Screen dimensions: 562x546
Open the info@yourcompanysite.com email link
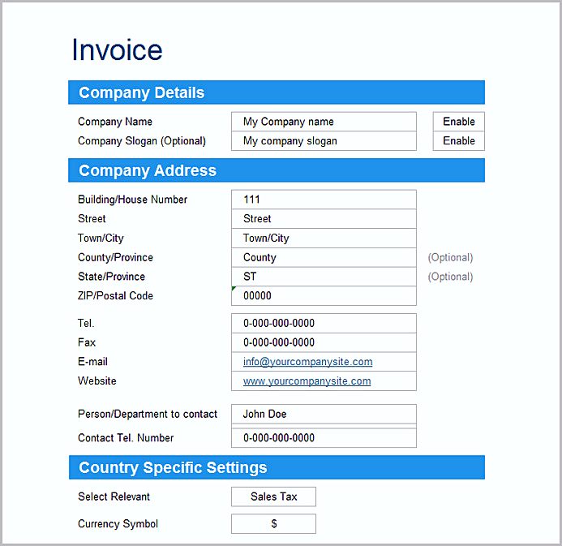tap(307, 362)
